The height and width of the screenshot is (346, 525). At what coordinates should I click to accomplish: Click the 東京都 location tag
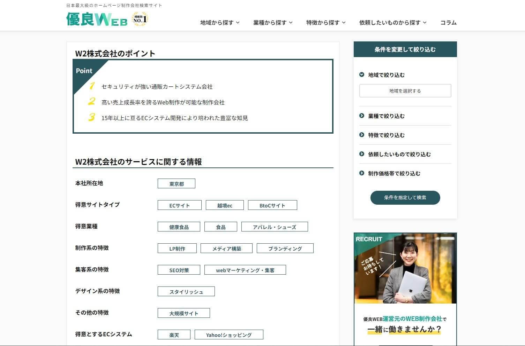click(x=177, y=183)
